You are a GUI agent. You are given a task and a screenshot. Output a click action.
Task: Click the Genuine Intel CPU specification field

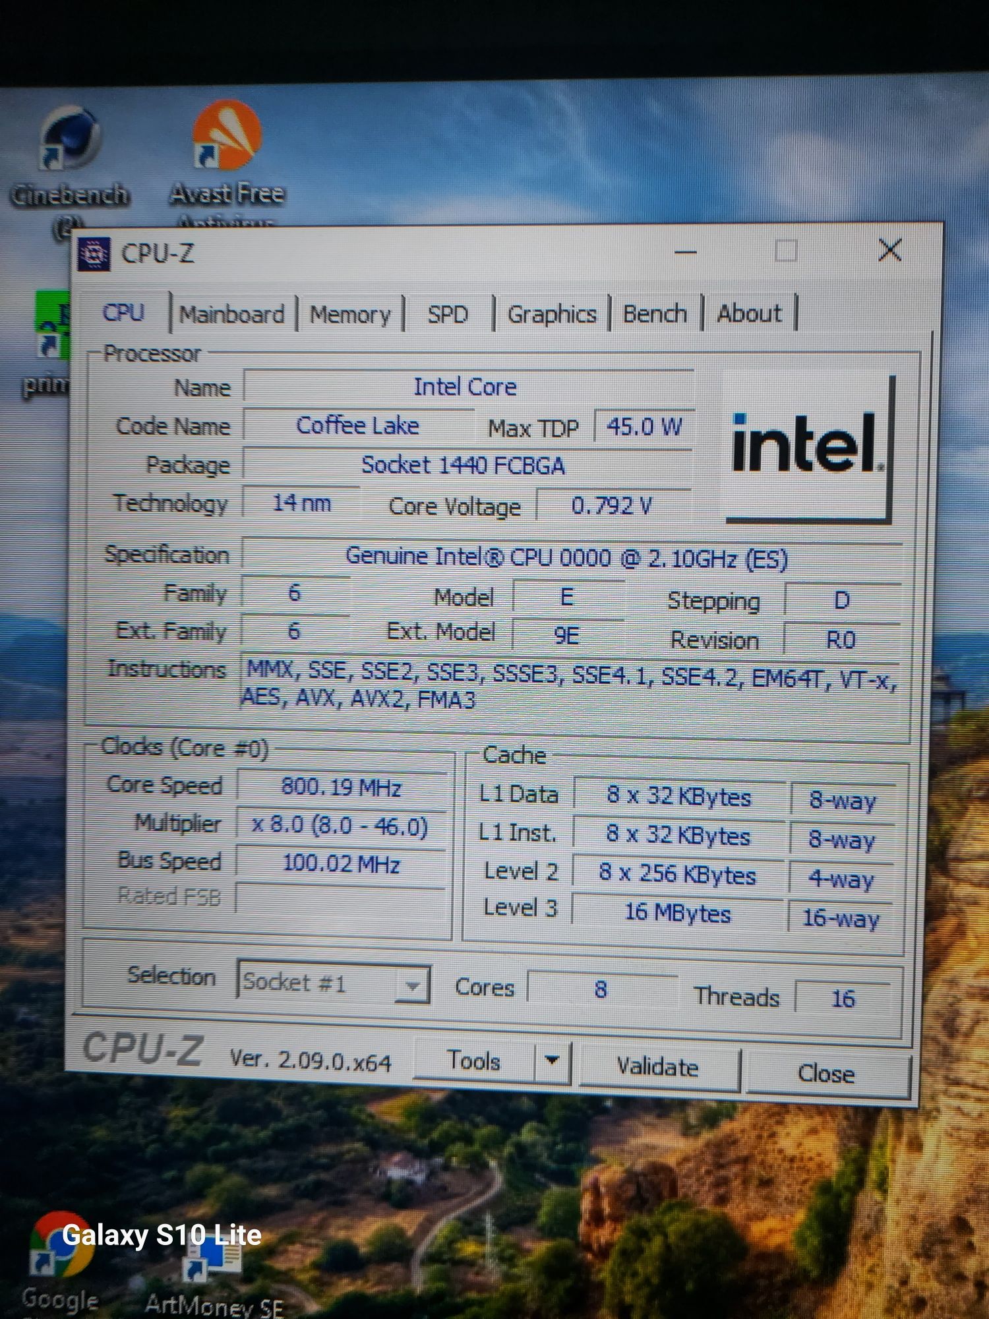click(571, 558)
